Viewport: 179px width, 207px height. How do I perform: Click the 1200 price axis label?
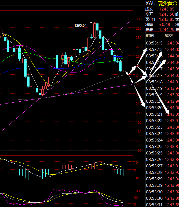(x=138, y=113)
